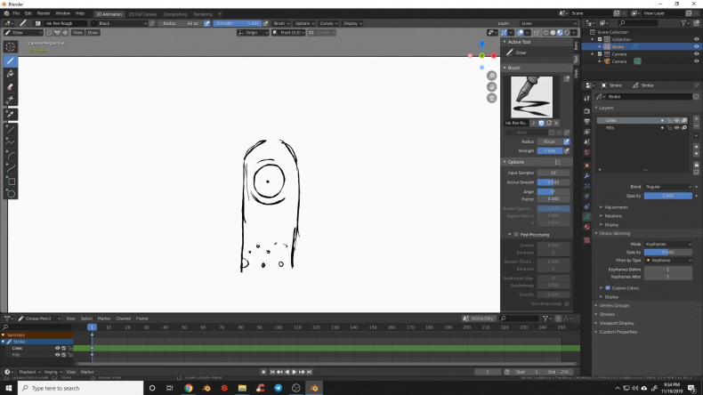Open the Playback popover in timeline
Image resolution: width=703 pixels, height=395 pixels.
[28, 372]
